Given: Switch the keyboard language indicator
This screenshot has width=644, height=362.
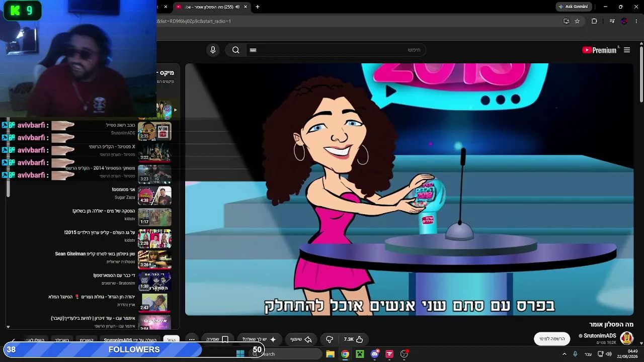Looking at the screenshot, I should coord(588,354).
